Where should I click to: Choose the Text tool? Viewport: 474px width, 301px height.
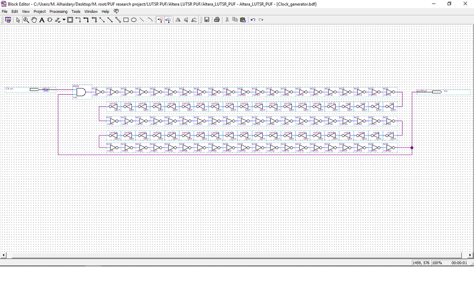tap(42, 20)
